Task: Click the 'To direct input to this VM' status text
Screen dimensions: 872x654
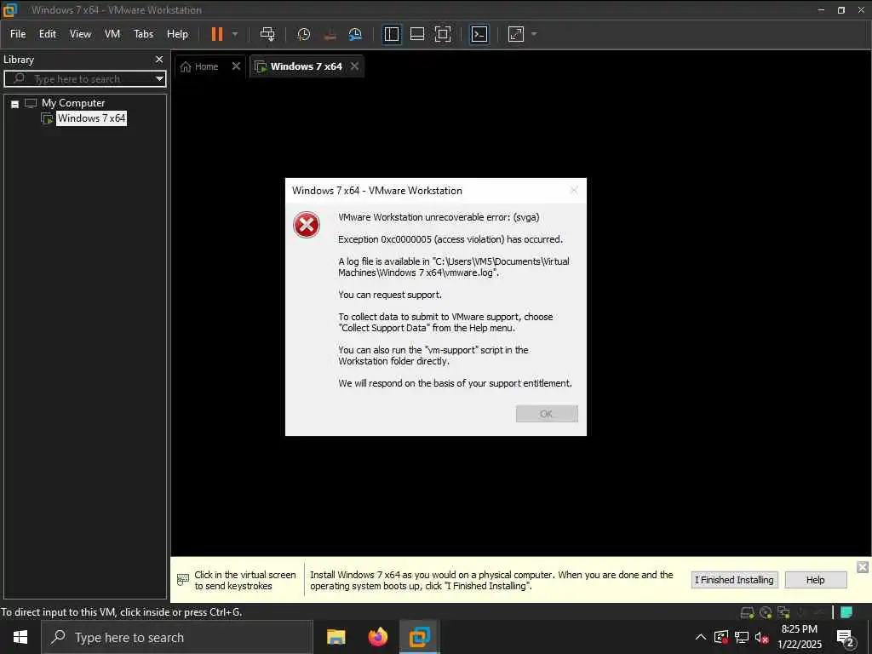Action: pyautogui.click(x=122, y=612)
